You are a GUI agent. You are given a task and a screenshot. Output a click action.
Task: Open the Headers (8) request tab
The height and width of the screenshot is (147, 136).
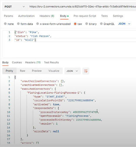[x=47, y=16]
